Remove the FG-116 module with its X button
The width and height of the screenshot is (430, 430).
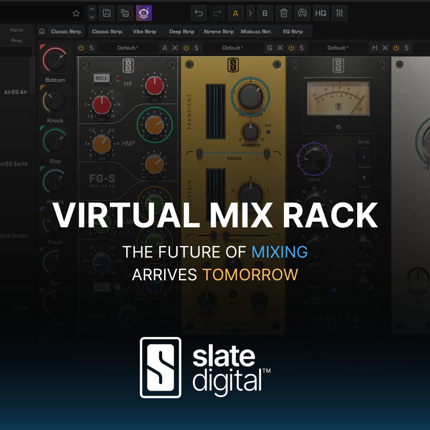point(385,48)
